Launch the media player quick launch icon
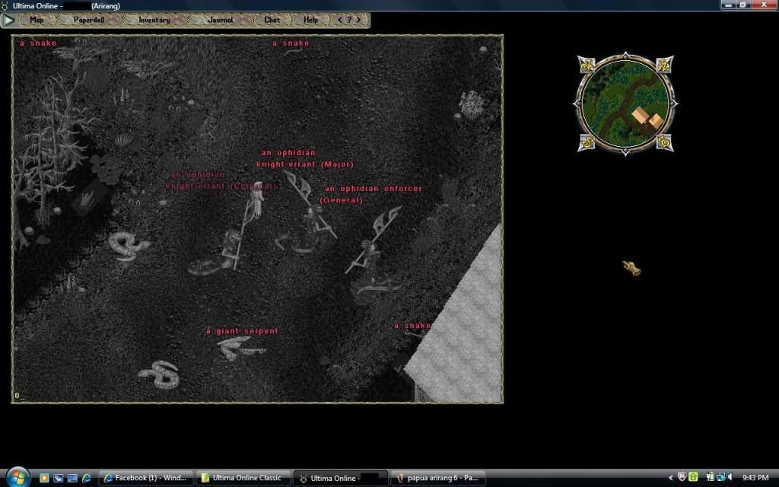This screenshot has width=779, height=487. pyautogui.click(x=43, y=478)
